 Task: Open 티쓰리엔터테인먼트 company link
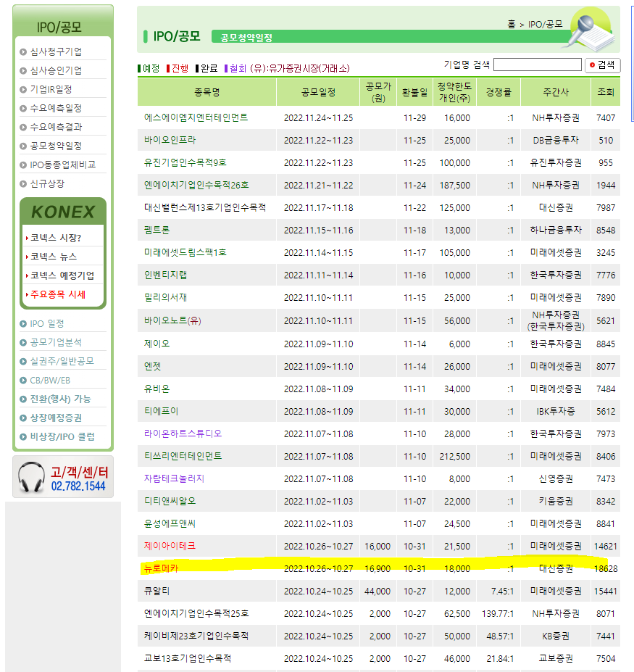point(183,456)
